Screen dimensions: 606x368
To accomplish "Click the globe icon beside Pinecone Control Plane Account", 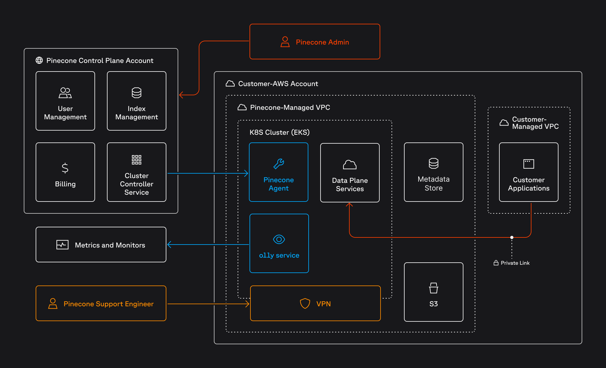I will pos(39,60).
